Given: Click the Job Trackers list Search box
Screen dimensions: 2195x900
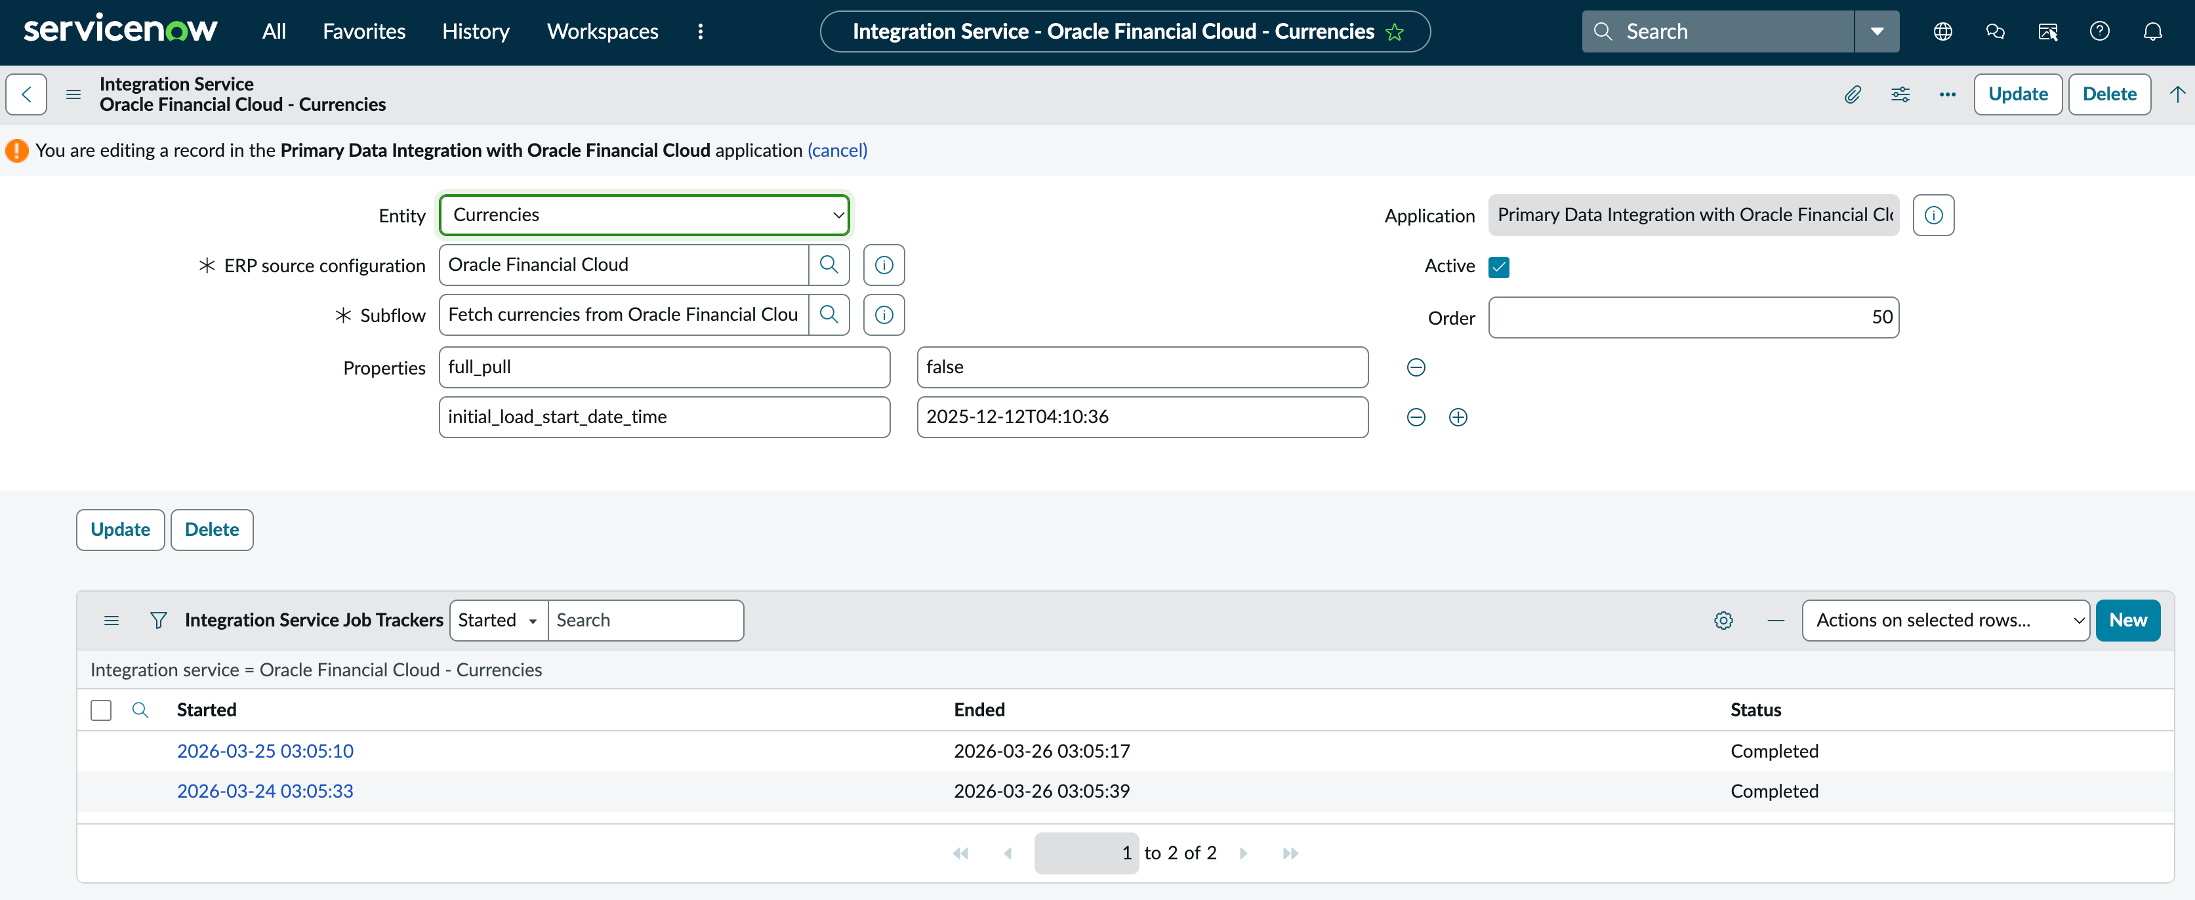Looking at the screenshot, I should point(645,621).
